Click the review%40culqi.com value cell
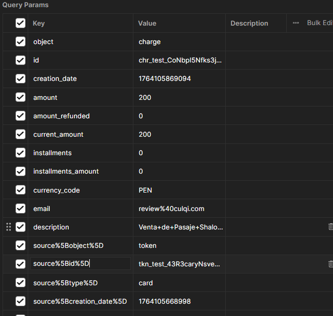This screenshot has height=316, width=333. (x=179, y=208)
